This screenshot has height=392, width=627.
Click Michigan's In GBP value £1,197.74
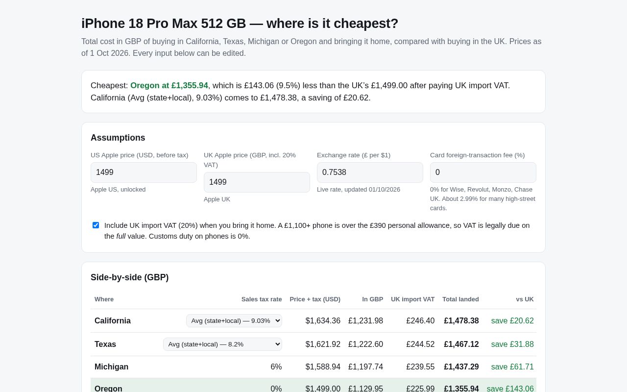(366, 367)
